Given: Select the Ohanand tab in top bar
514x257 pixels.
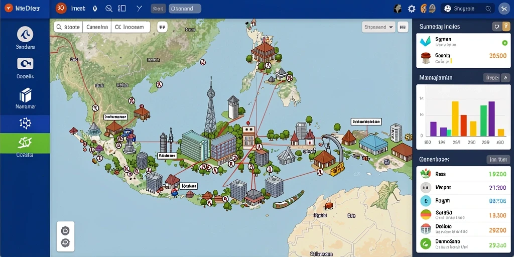Looking at the screenshot, I should pyautogui.click(x=185, y=9).
